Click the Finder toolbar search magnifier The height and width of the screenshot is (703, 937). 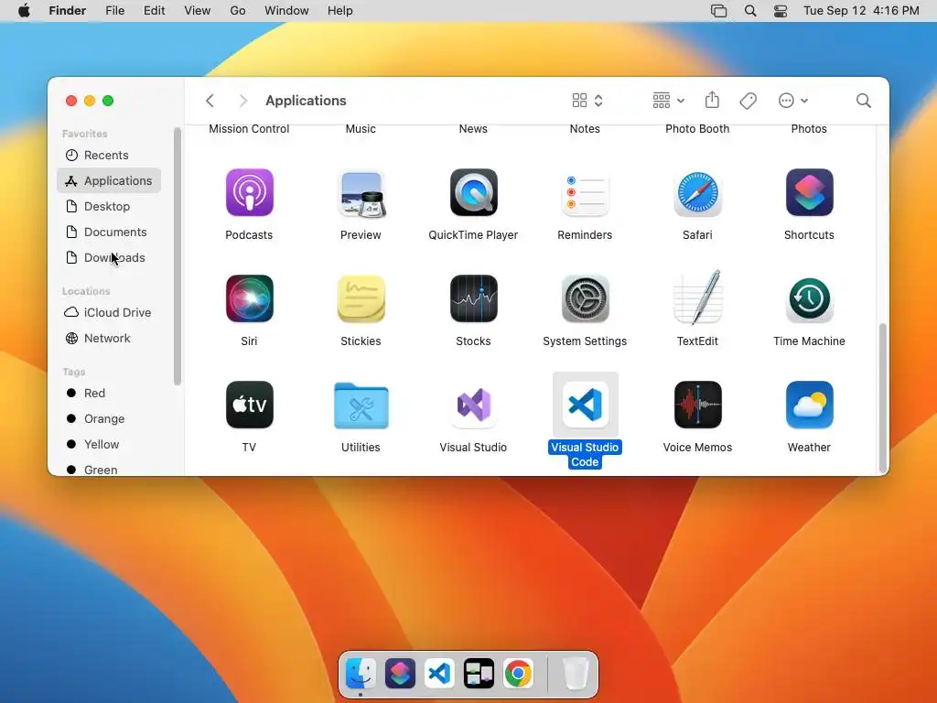(863, 101)
